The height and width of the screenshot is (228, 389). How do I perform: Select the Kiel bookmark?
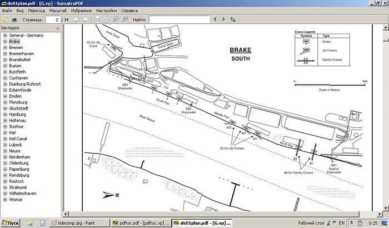point(12,132)
